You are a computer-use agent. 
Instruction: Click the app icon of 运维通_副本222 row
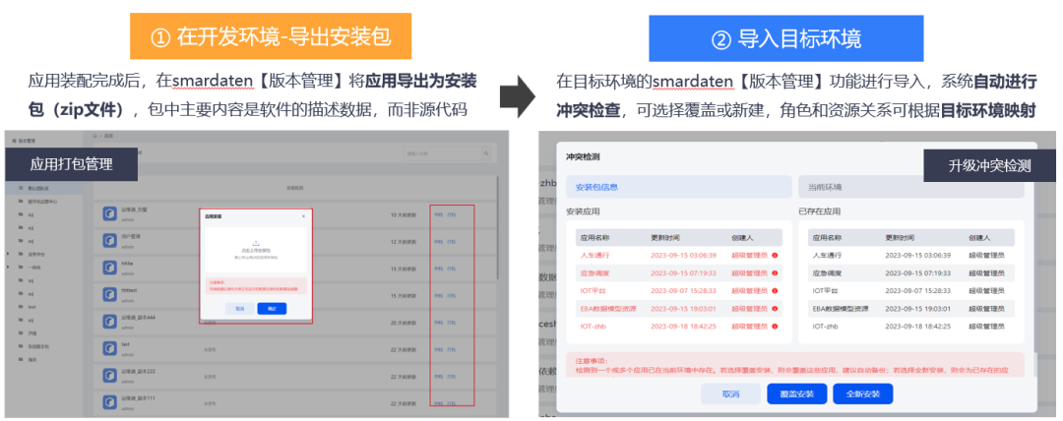click(x=110, y=375)
